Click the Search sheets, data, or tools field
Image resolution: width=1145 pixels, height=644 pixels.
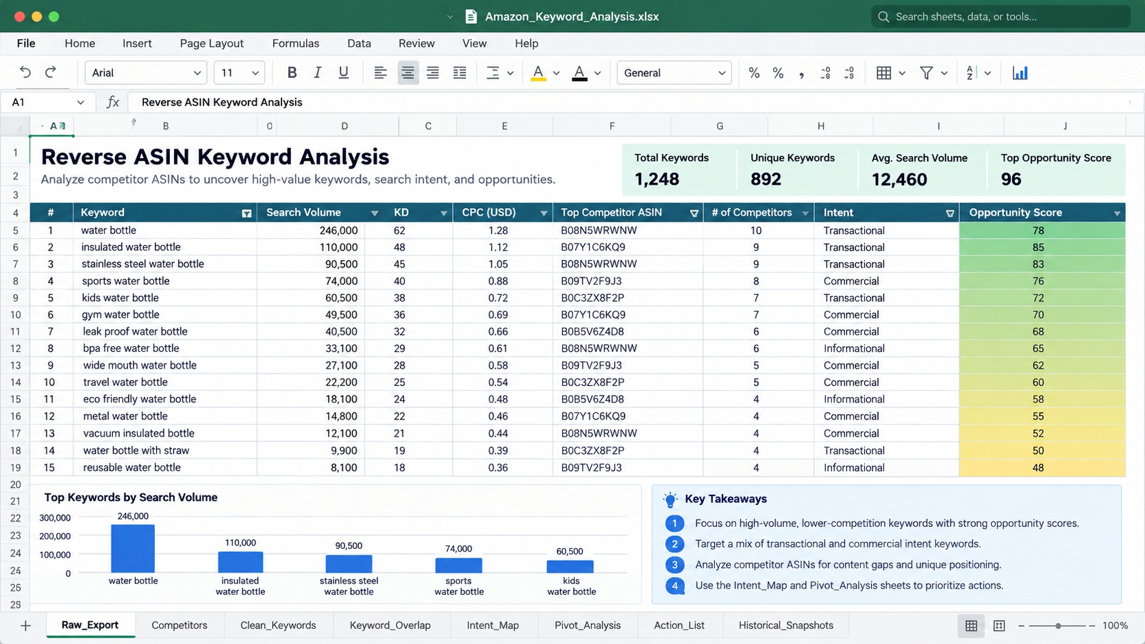(x=1001, y=16)
